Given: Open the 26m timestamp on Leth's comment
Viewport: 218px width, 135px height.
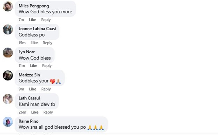Looking at the screenshot, I should coord(22,112).
